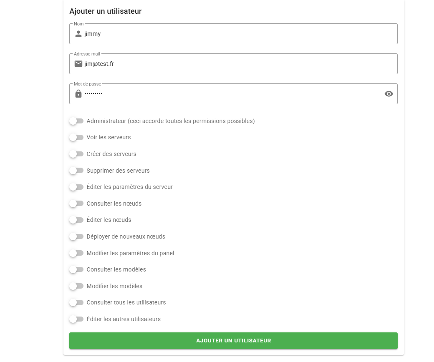Click the person icon in the Nom field

pos(78,34)
